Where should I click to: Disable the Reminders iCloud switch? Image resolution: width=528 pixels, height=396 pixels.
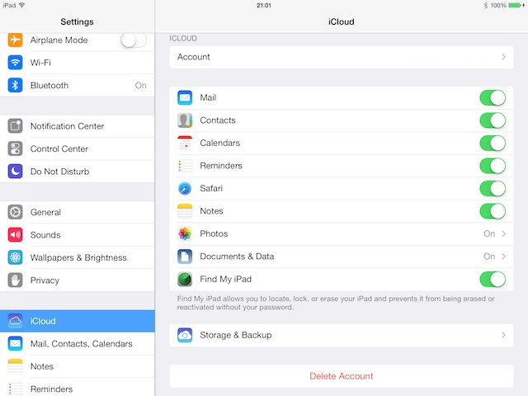[x=493, y=166]
